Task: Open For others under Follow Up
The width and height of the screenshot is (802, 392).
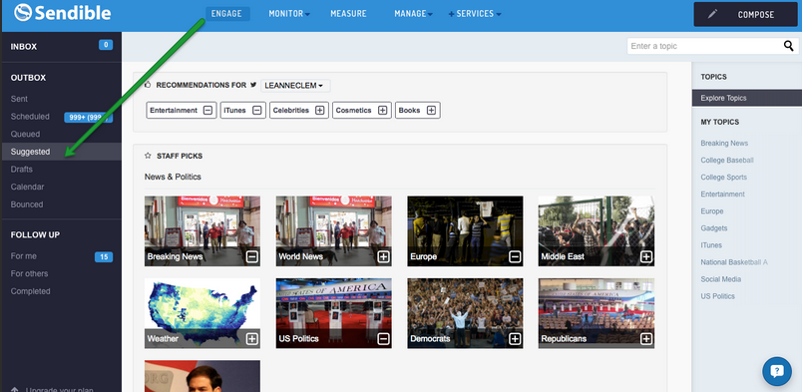Action: pyautogui.click(x=29, y=273)
